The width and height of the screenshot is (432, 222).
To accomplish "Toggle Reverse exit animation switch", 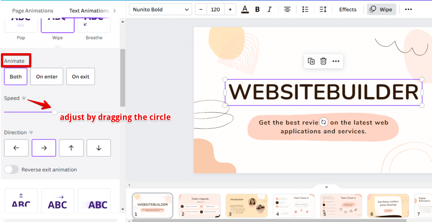I will tap(11, 170).
